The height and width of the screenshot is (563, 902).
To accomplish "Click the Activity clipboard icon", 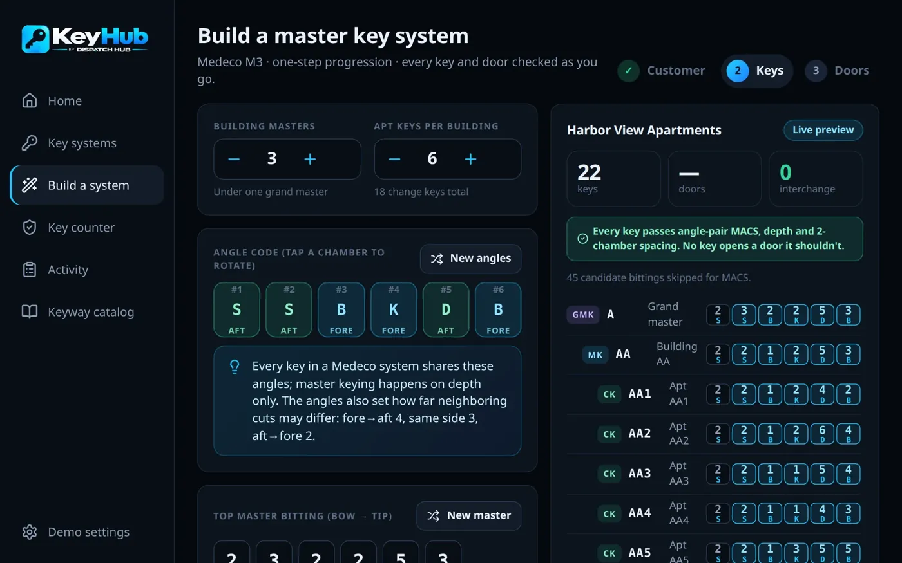I will (30, 270).
